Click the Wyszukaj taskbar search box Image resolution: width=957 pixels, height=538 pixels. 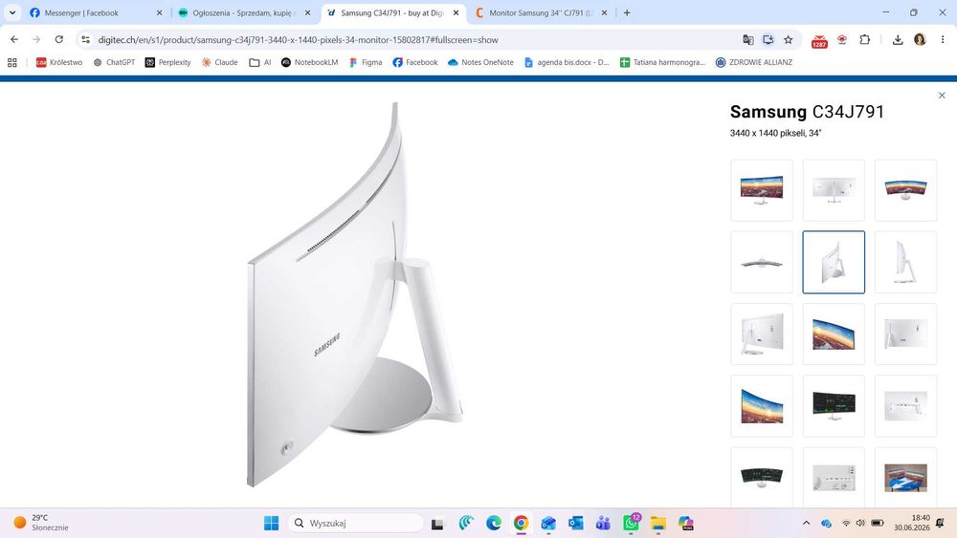[355, 523]
